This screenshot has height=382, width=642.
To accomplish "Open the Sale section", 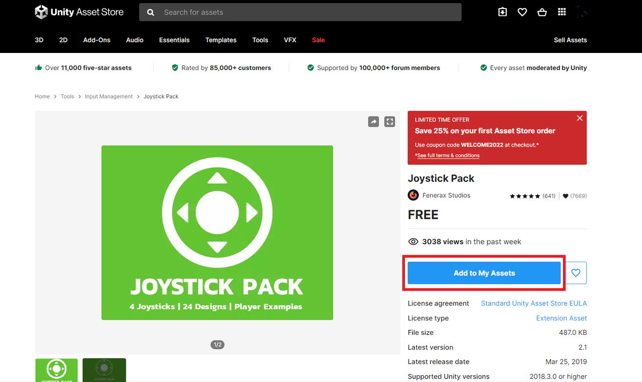I will point(318,40).
